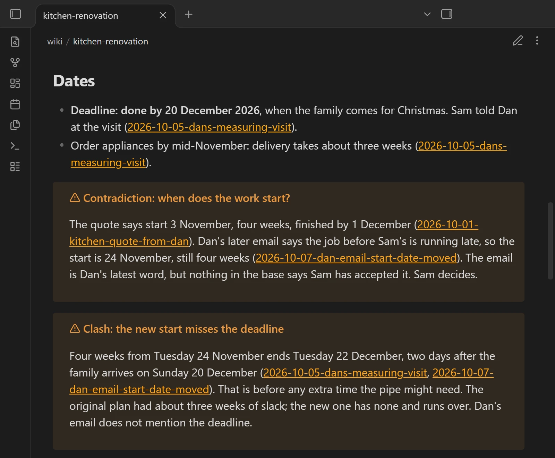
Task: Open dans-measuring-visit link in Clash callout
Action: [345, 373]
